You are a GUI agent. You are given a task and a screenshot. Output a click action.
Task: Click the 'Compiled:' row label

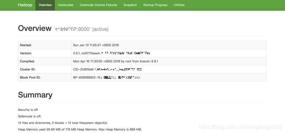click(x=27, y=61)
